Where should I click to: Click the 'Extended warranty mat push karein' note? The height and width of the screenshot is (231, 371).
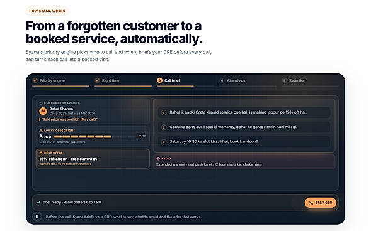pyautogui.click(x=209, y=164)
